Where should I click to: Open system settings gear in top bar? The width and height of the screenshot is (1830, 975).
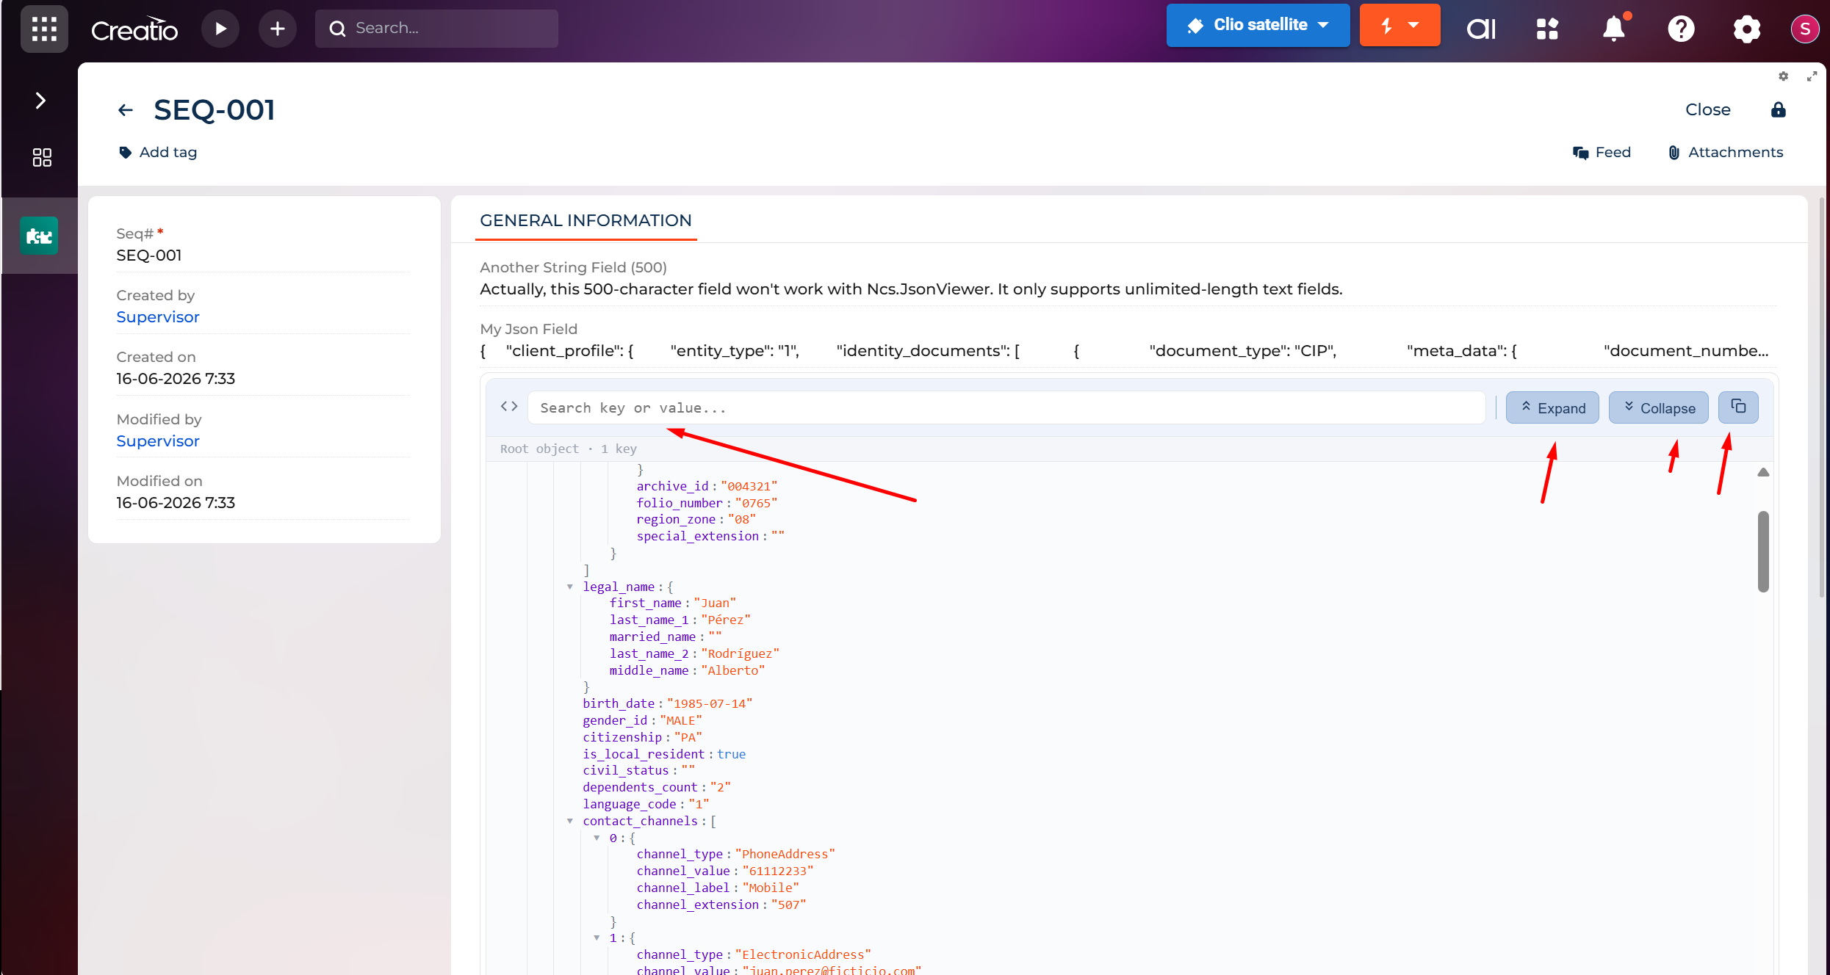pos(1746,29)
